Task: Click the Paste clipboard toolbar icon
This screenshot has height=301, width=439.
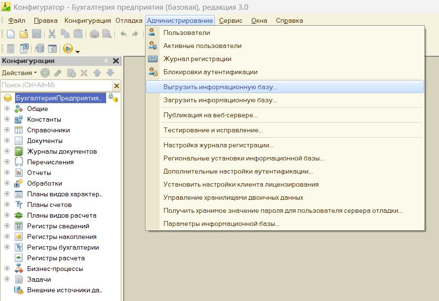Action: [x=78, y=34]
